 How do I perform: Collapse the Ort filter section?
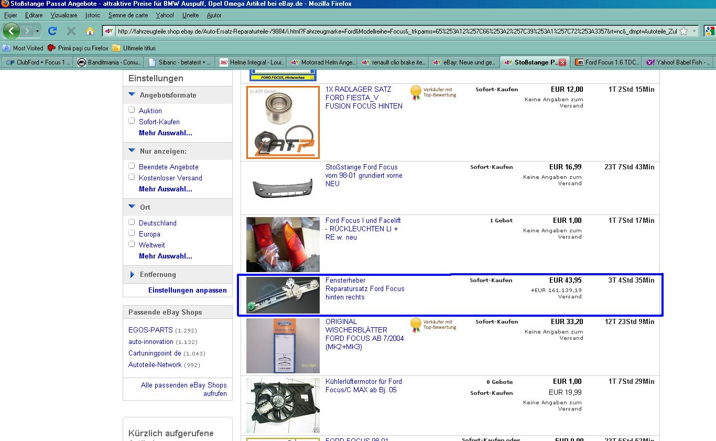[132, 207]
